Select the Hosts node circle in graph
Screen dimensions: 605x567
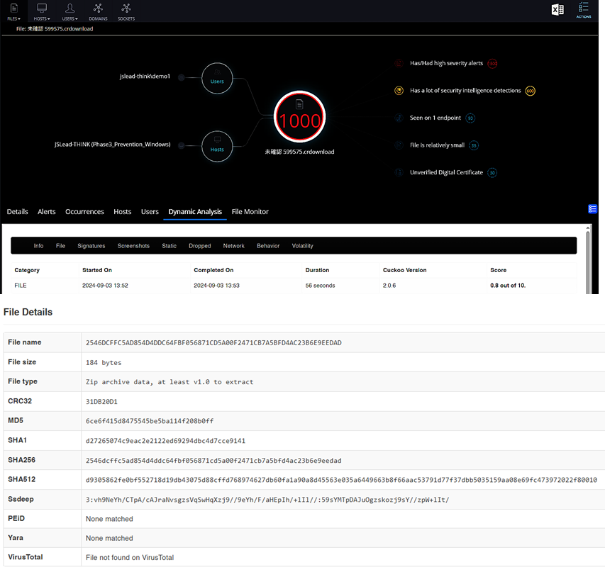point(217,147)
